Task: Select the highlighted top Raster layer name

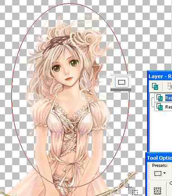Action: coord(169,98)
